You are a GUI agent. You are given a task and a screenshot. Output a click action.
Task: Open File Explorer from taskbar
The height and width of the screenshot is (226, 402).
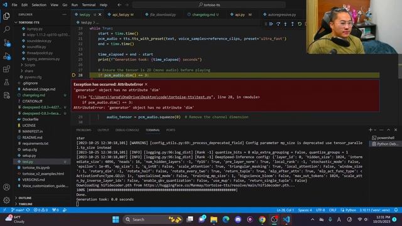[x=214, y=219]
